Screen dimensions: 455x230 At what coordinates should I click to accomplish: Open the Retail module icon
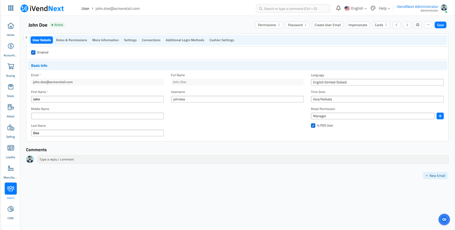click(x=11, y=108)
